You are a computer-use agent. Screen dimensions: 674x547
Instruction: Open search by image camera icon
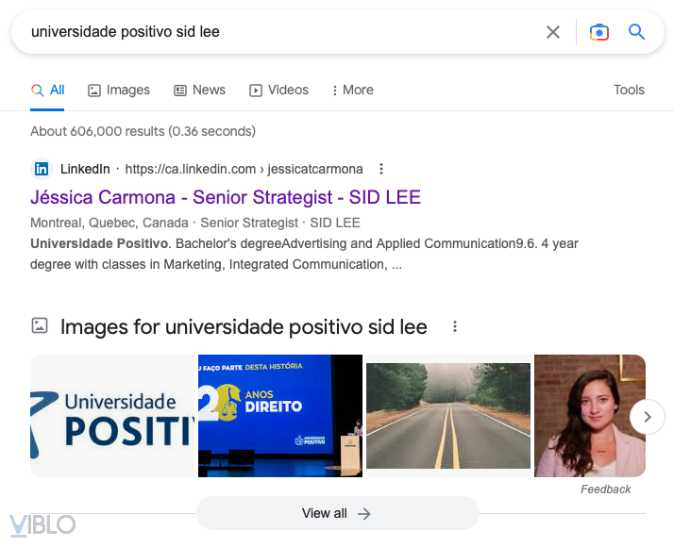[598, 32]
